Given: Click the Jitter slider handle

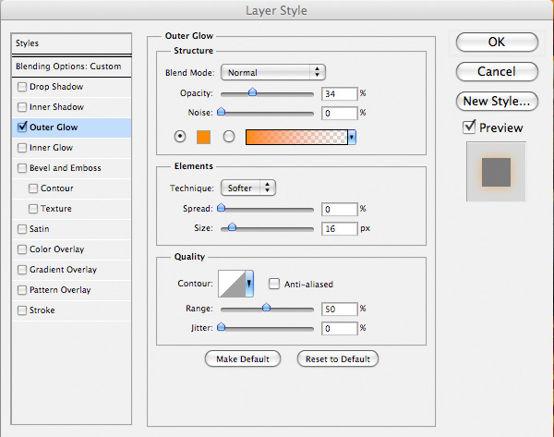Looking at the screenshot, I should 222,327.
